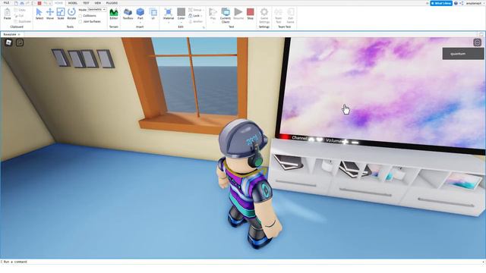Switch to the VIEW ribbon tab

98,3
